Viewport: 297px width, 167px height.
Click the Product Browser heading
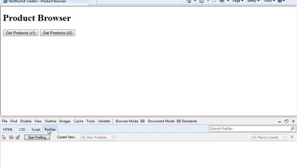point(37,18)
